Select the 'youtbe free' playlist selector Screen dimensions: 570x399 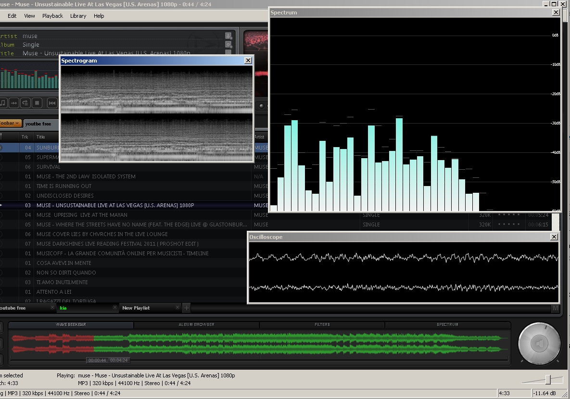(x=41, y=124)
